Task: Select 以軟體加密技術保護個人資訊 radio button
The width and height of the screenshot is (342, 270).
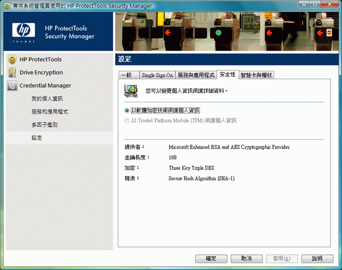Action: [x=127, y=111]
